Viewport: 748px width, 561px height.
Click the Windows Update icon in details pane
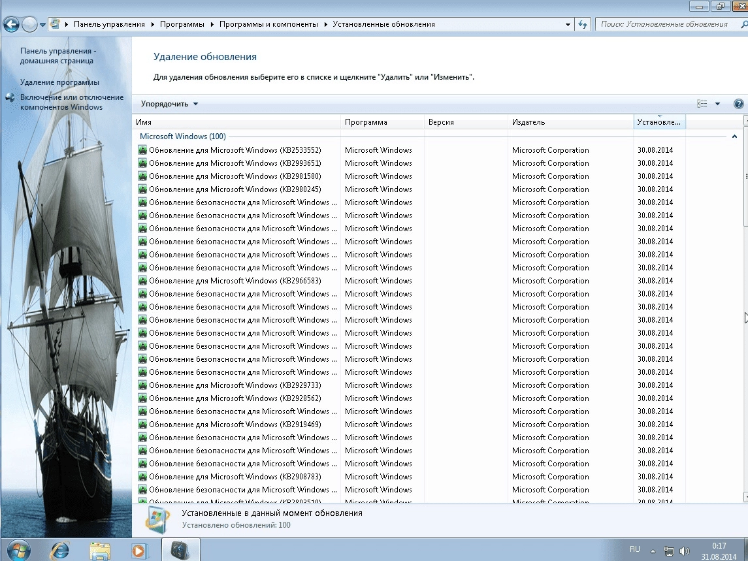[x=157, y=519]
